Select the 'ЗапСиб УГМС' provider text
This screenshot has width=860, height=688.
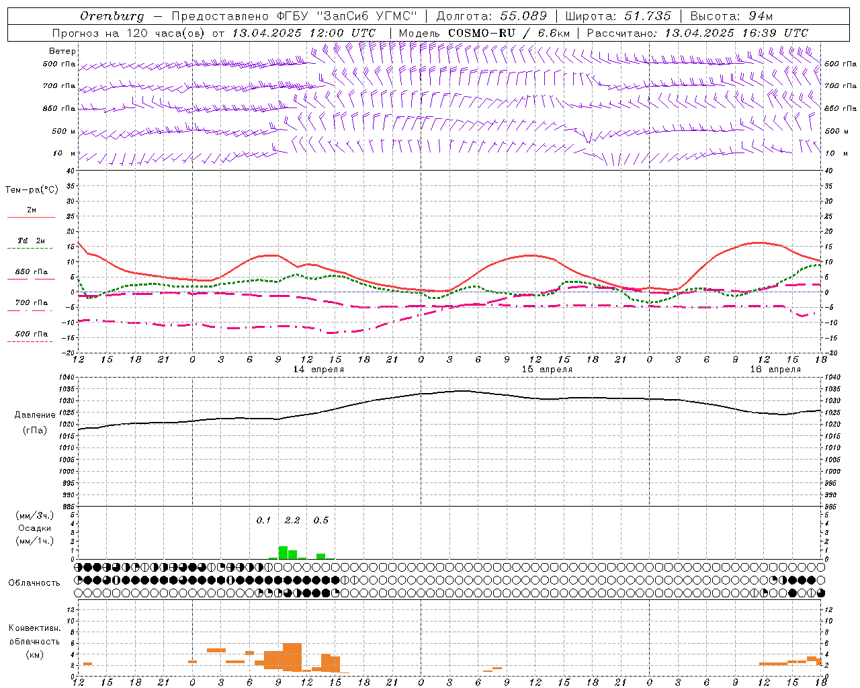click(x=367, y=16)
